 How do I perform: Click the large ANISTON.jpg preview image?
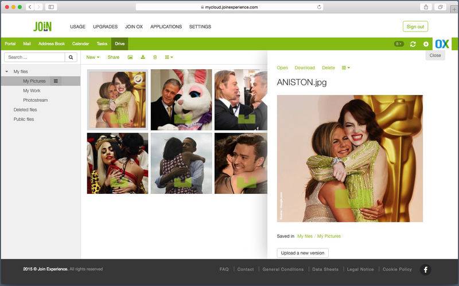pos(350,158)
